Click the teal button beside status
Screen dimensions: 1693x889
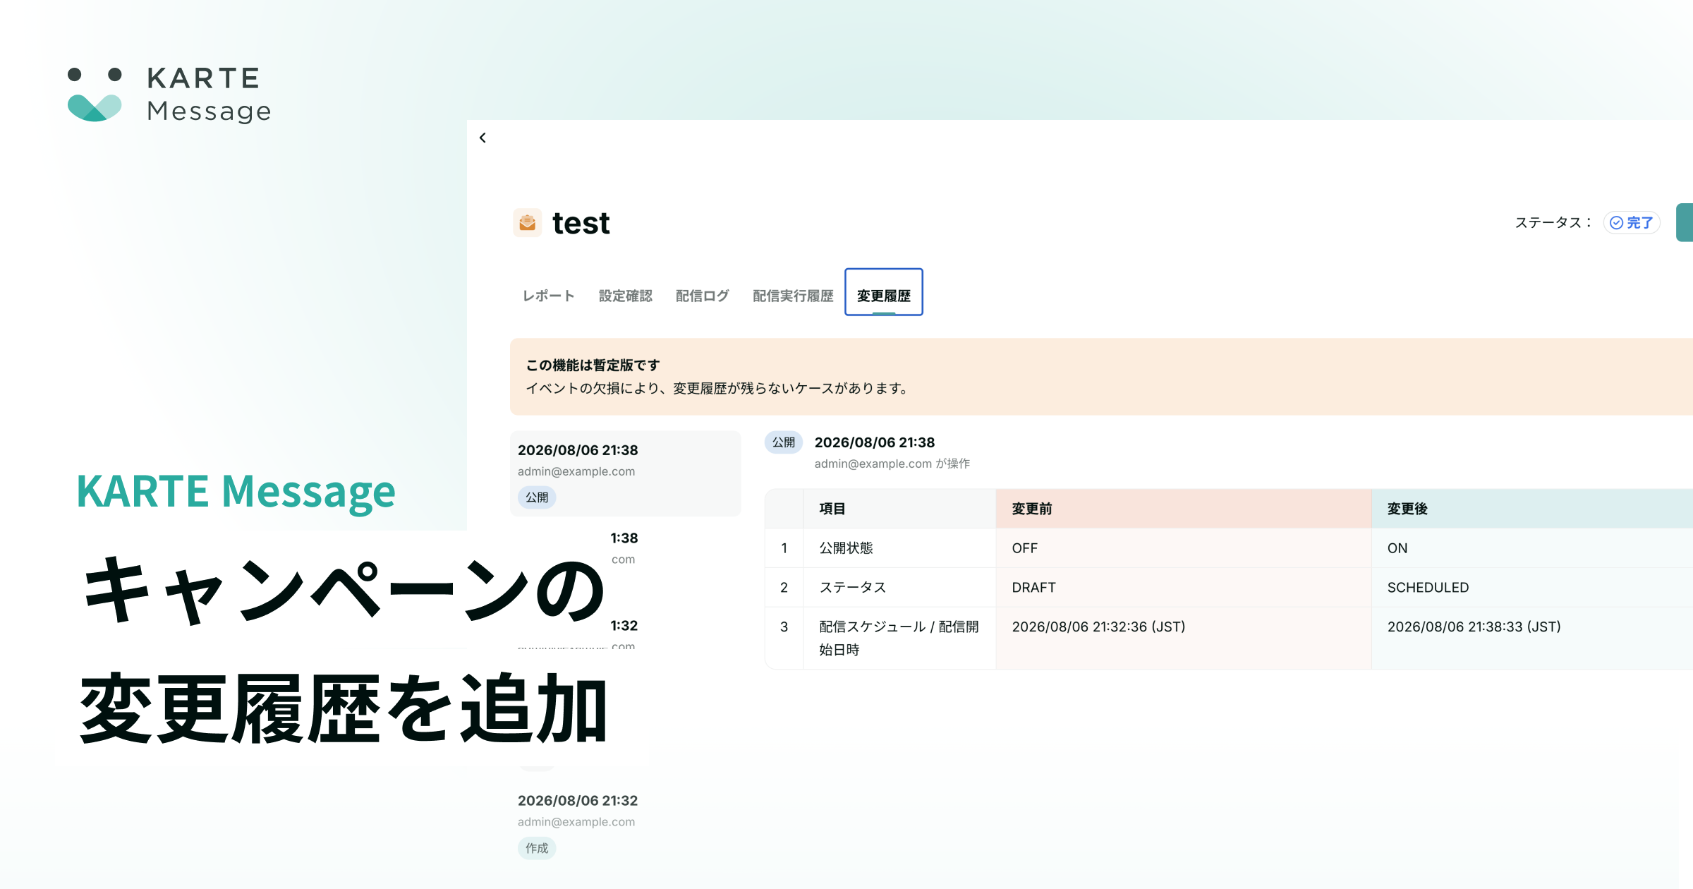(1685, 223)
